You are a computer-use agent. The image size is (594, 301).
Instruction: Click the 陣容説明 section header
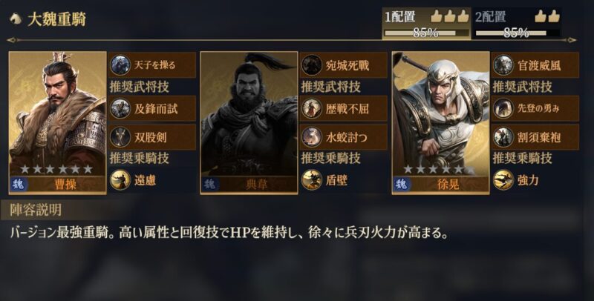36,211
